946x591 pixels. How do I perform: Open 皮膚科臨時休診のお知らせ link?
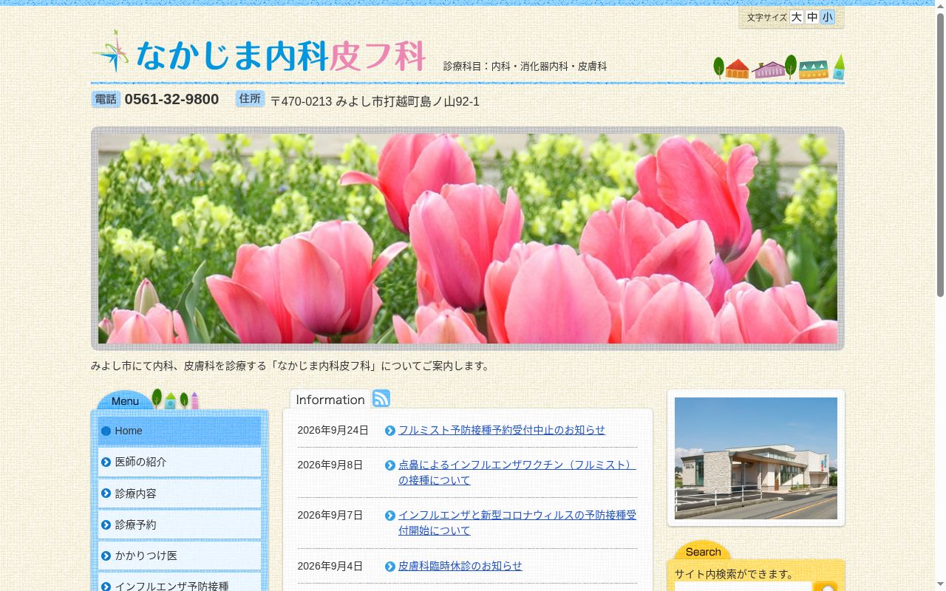(460, 566)
